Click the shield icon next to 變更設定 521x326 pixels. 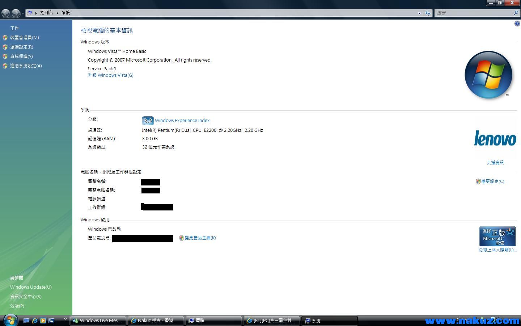(478, 181)
